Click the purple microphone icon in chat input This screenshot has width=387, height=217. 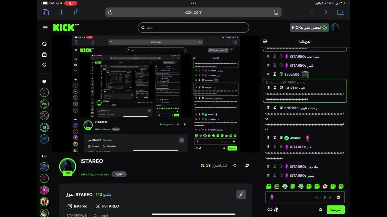pyautogui.click(x=272, y=197)
